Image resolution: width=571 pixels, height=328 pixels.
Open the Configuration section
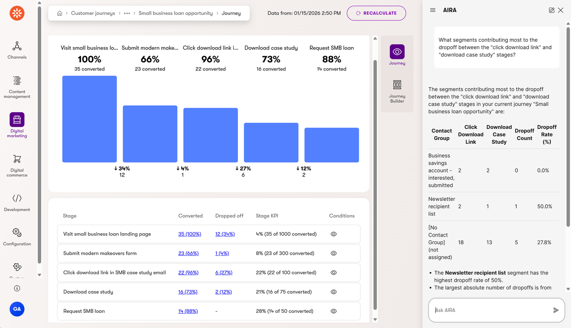pyautogui.click(x=17, y=233)
